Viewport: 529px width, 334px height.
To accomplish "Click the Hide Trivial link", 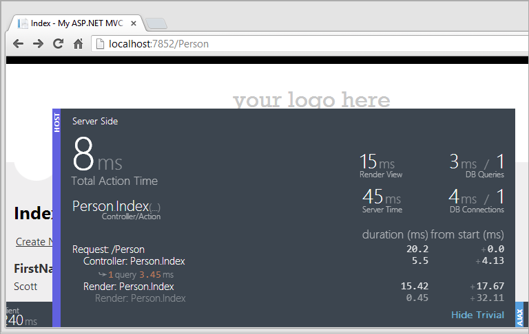I will pos(477,315).
